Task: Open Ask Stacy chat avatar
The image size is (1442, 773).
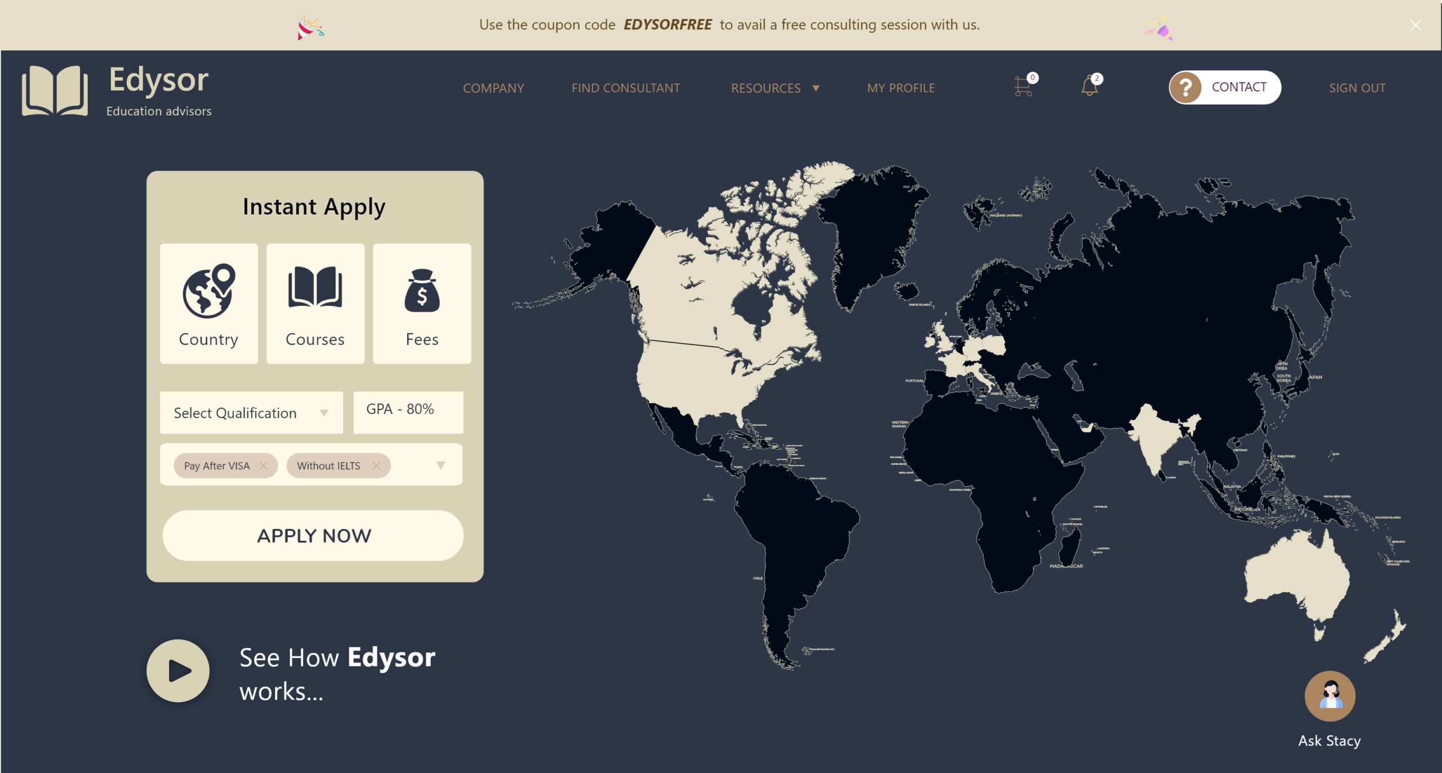Action: (1329, 696)
